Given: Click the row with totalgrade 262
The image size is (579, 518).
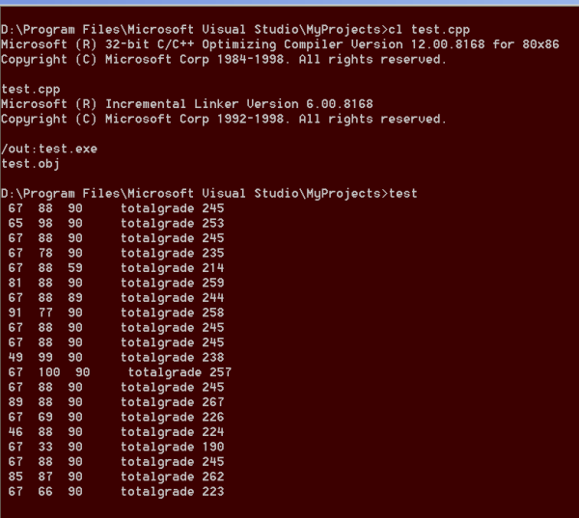Looking at the screenshot, I should [116, 477].
